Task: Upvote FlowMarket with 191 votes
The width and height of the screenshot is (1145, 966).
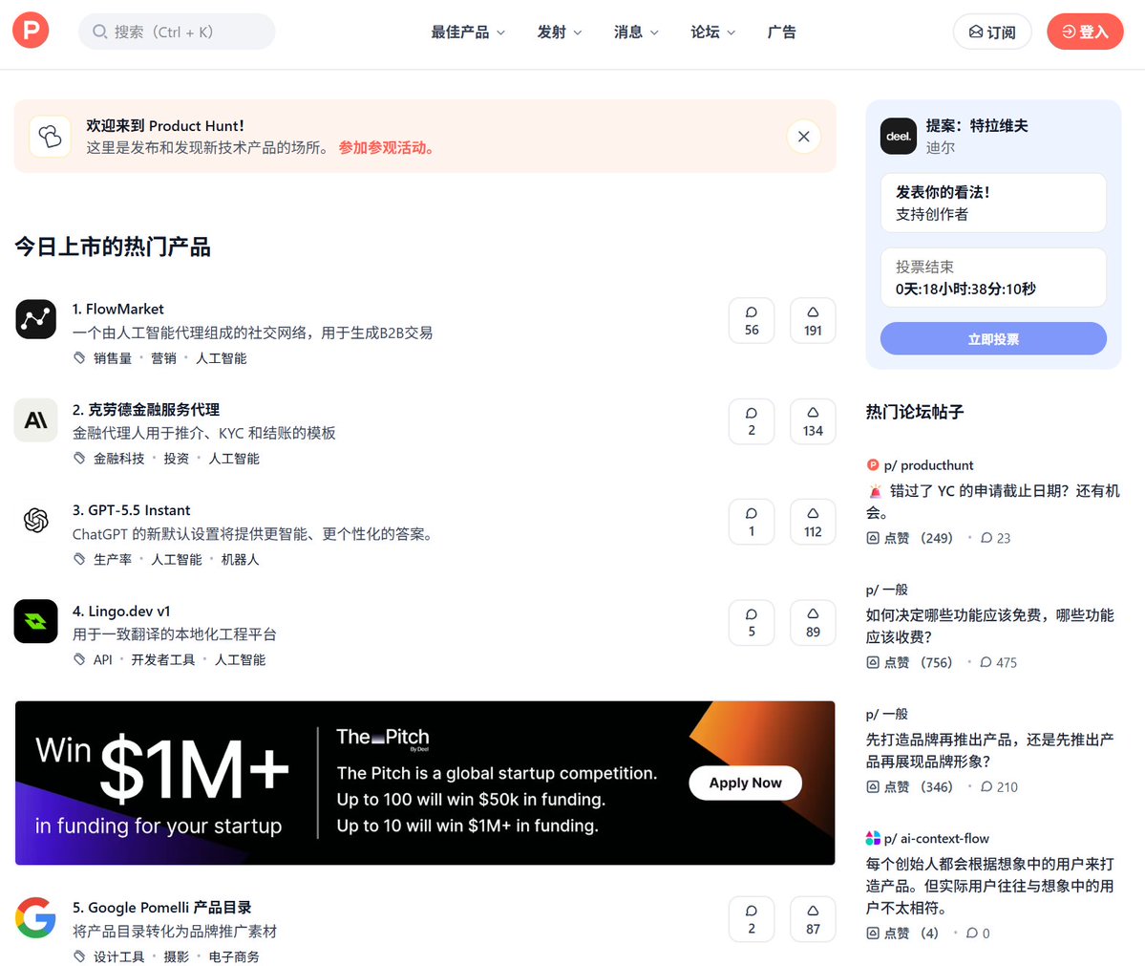Action: (813, 321)
